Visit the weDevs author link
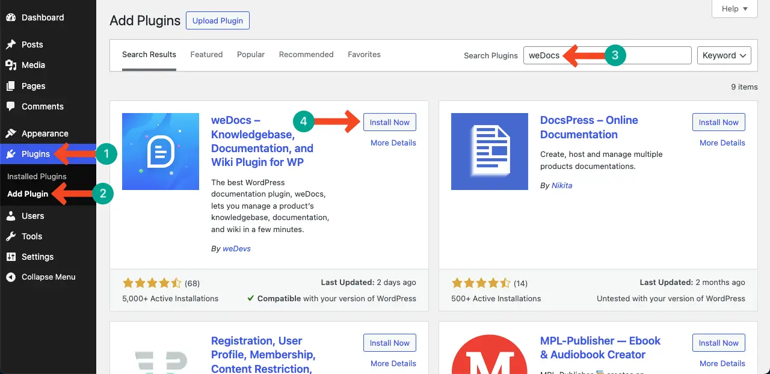This screenshot has height=374, width=770. coord(236,248)
